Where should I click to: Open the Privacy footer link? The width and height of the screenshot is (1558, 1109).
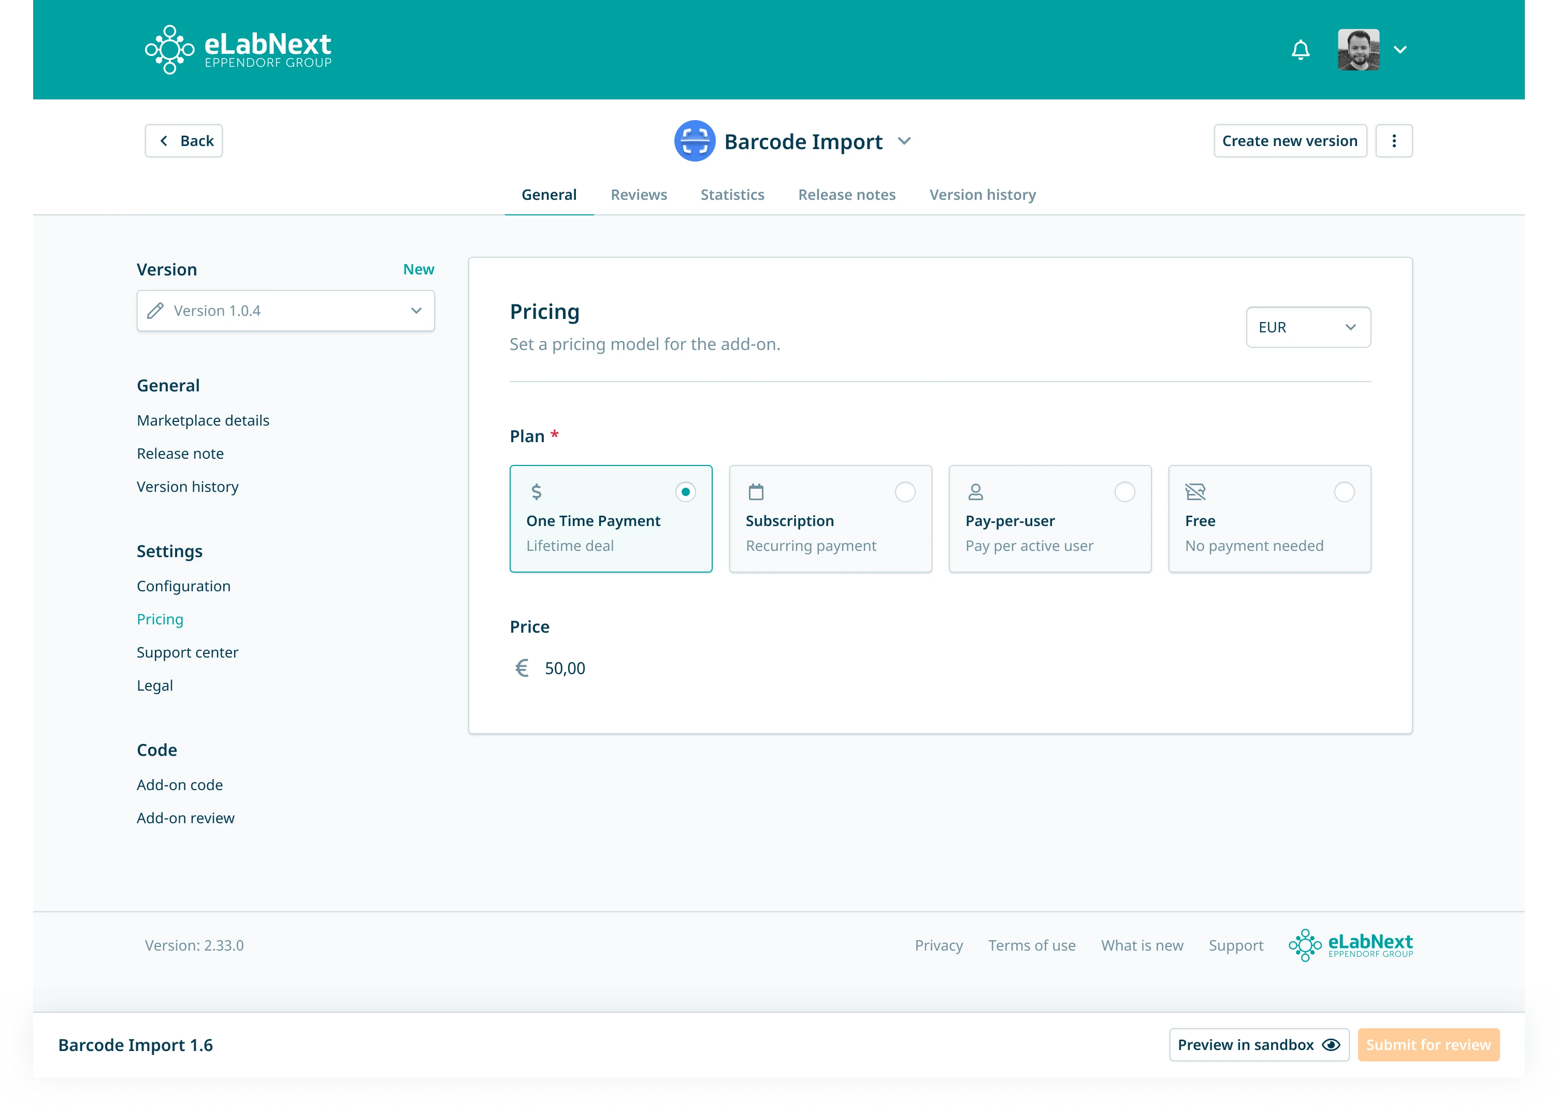point(939,945)
